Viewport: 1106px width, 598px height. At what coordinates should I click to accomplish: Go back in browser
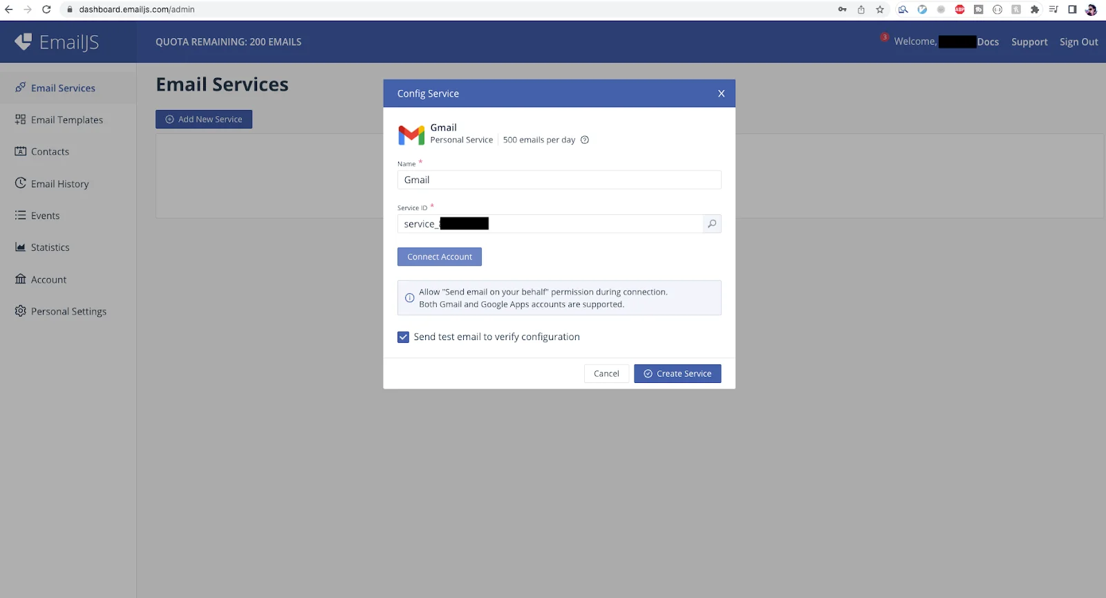coord(9,10)
